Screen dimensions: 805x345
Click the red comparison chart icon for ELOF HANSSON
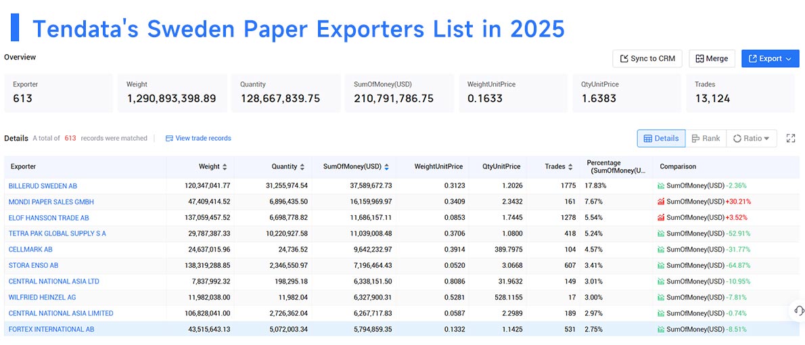point(661,218)
